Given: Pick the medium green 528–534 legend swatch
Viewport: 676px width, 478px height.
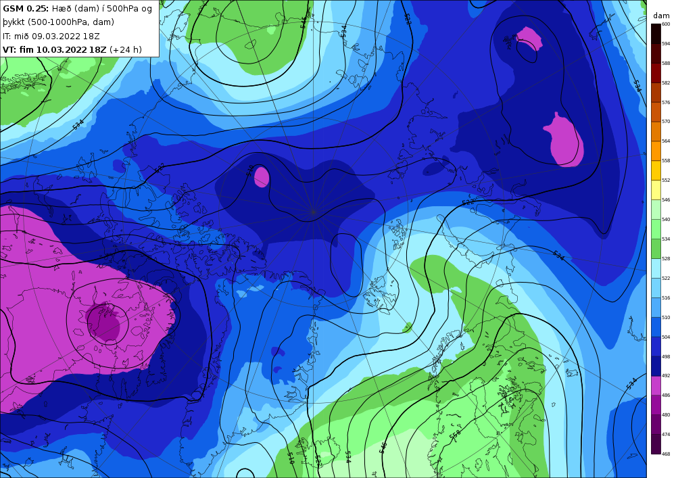Looking at the screenshot, I should click(x=656, y=249).
